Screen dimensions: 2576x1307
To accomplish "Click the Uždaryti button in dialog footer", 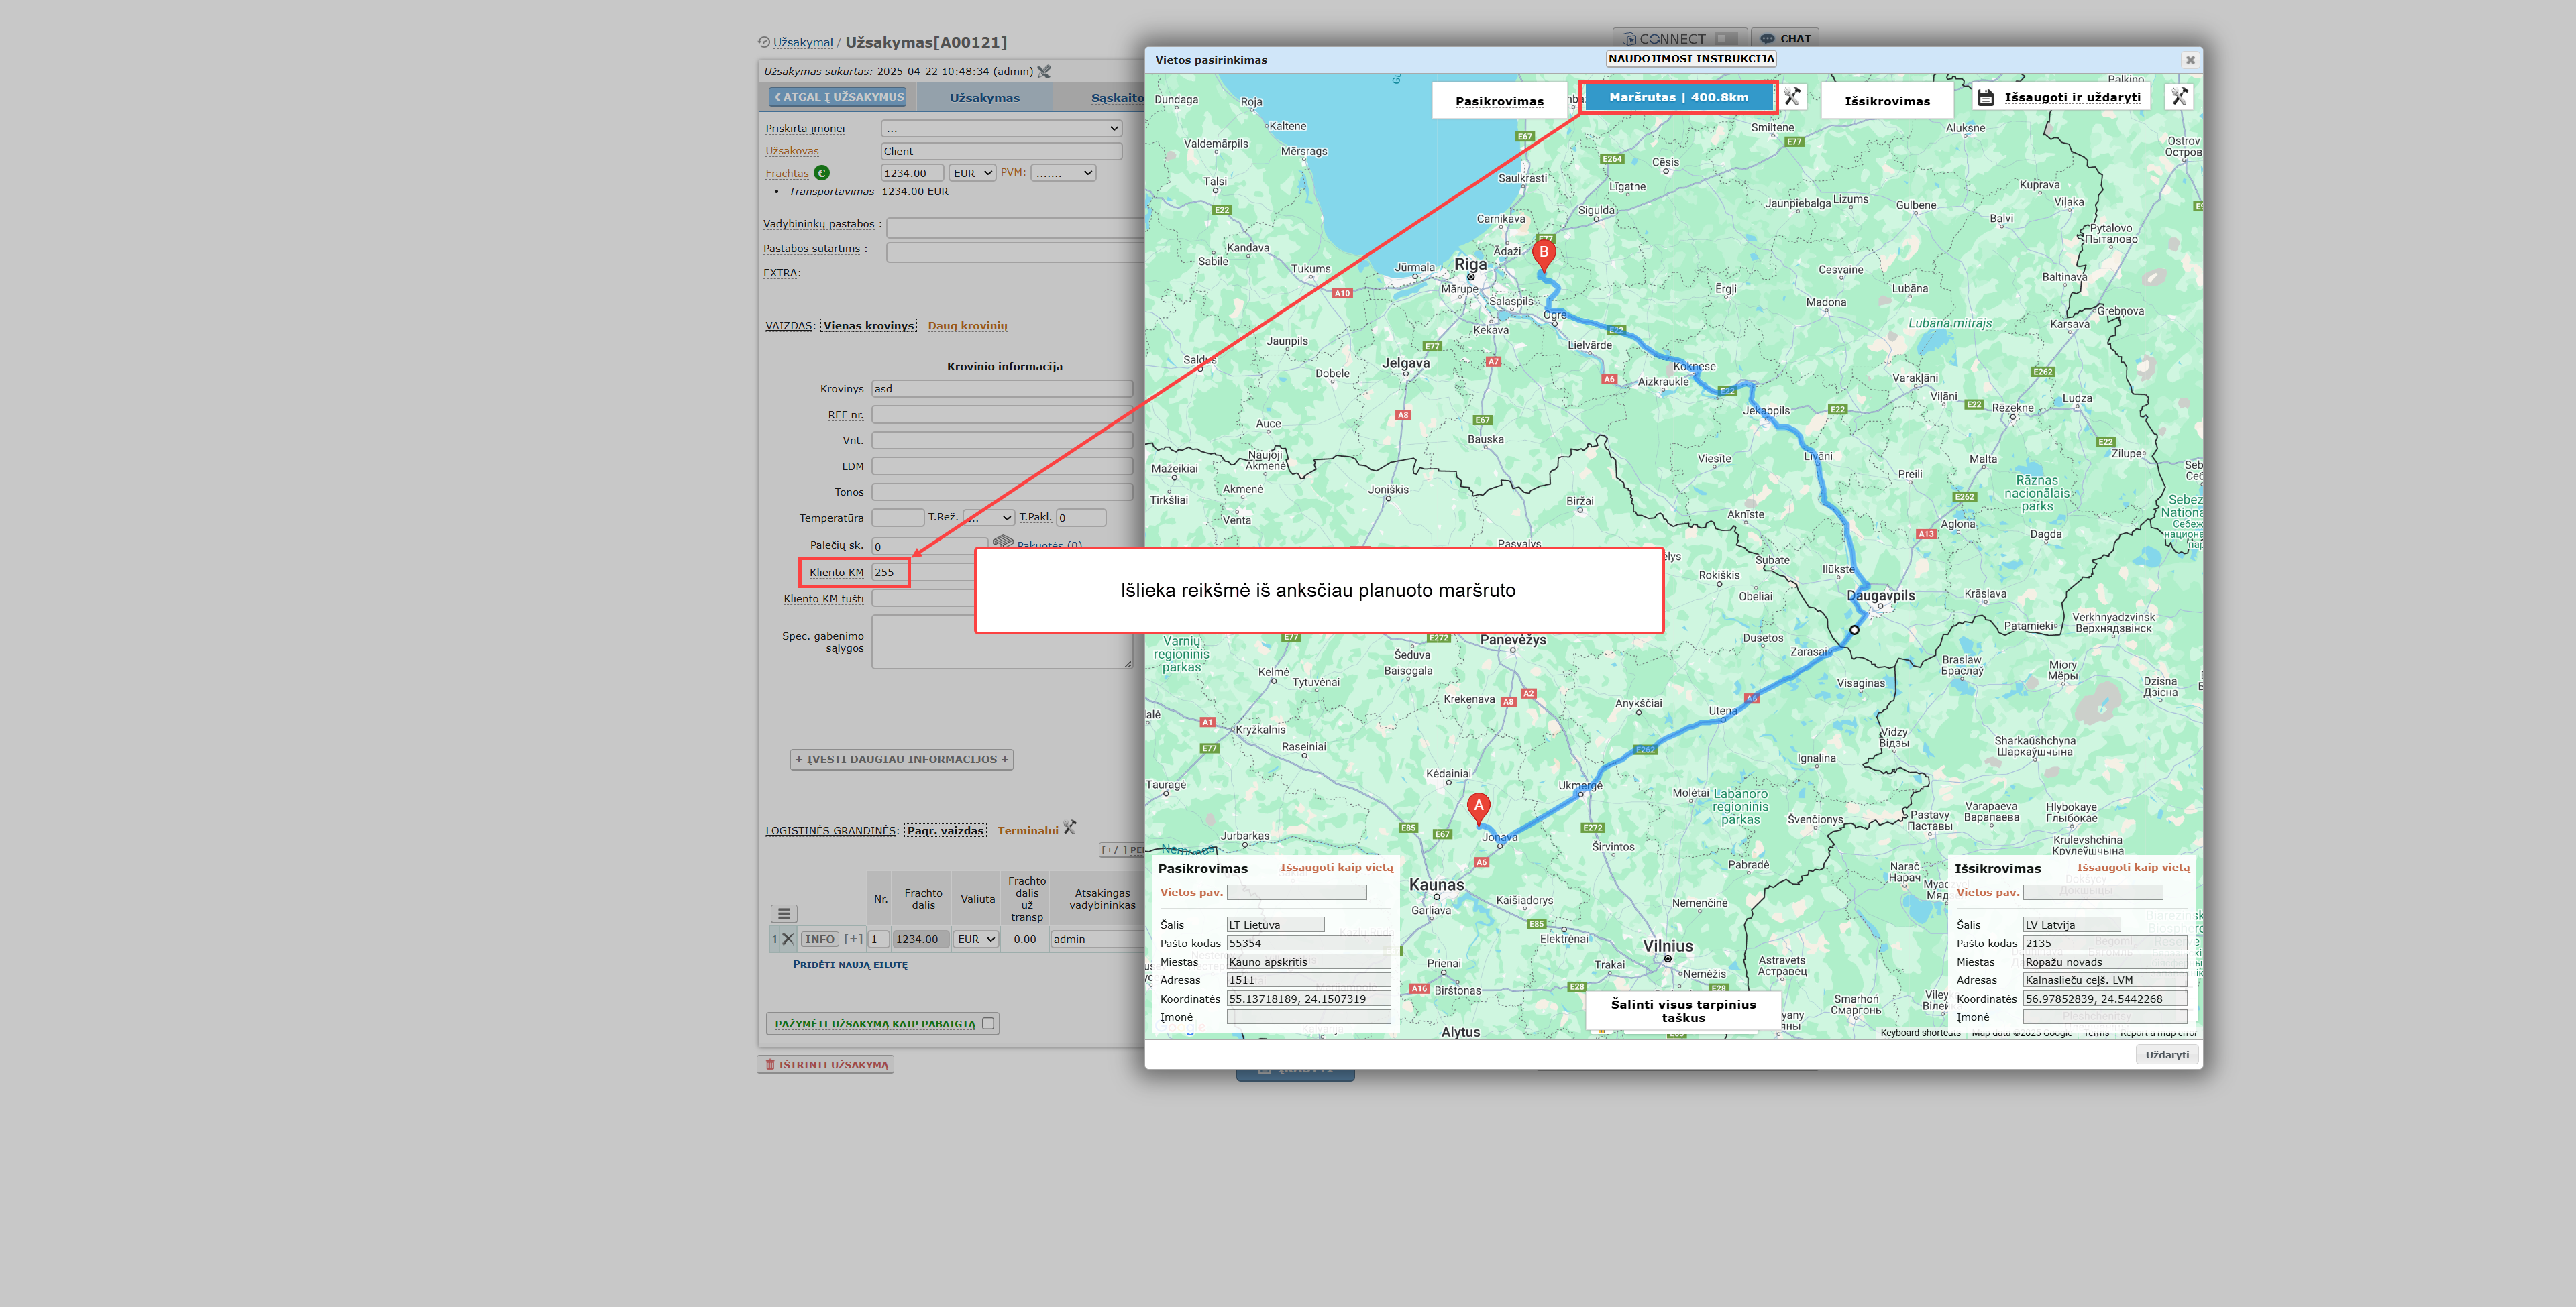I will [2167, 1055].
